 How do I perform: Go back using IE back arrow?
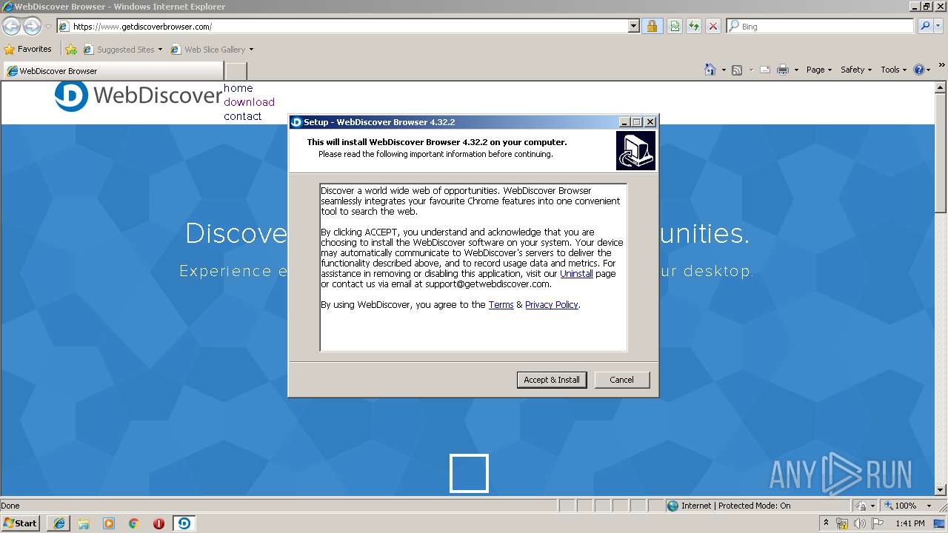click(x=11, y=27)
